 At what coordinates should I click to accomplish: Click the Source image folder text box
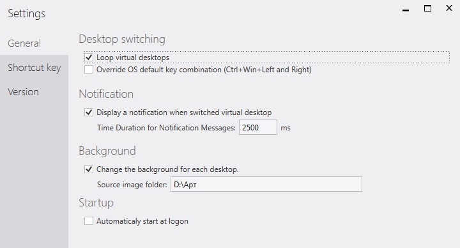(x=266, y=184)
